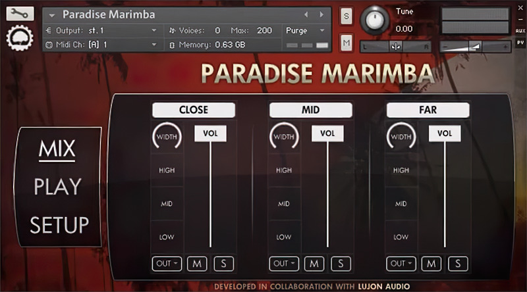Click the voices icon
This screenshot has height=292, width=527.
point(172,30)
